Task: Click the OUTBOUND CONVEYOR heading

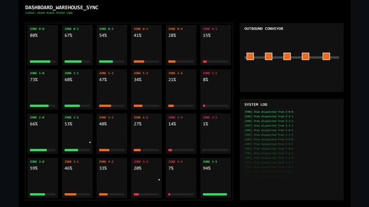Action: coord(264,29)
